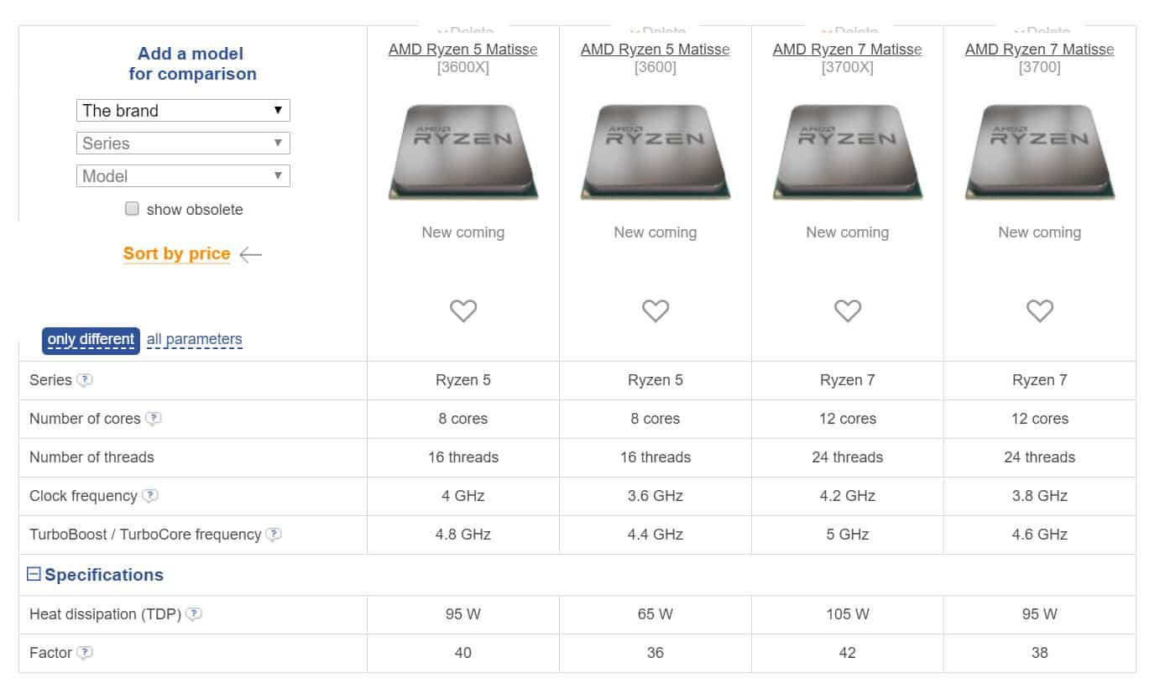Screen dimensions: 1165x689
Task: Click the "Sort by price" link
Action: (176, 253)
